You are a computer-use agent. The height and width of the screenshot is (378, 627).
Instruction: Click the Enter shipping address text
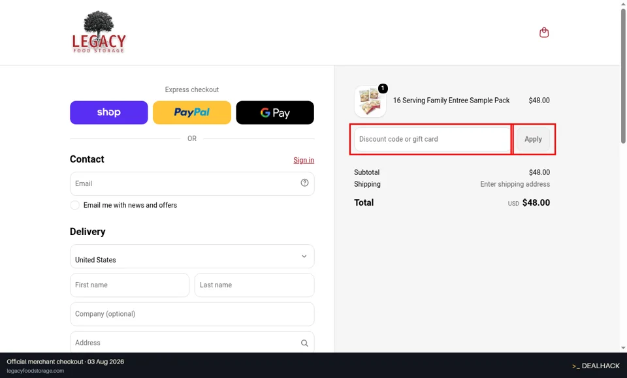click(515, 184)
